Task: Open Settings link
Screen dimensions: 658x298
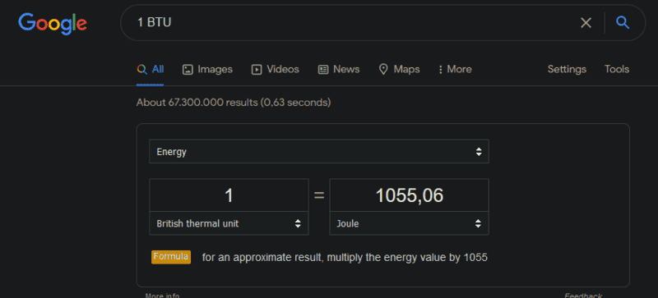Action: [567, 69]
